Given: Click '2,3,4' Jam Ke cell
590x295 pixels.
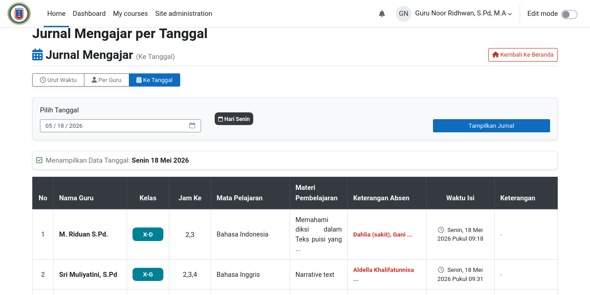Looking at the screenshot, I should click(190, 274).
